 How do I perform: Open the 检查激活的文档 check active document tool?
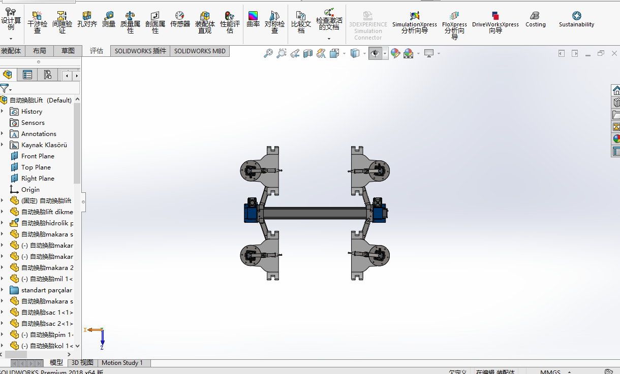[x=329, y=19]
